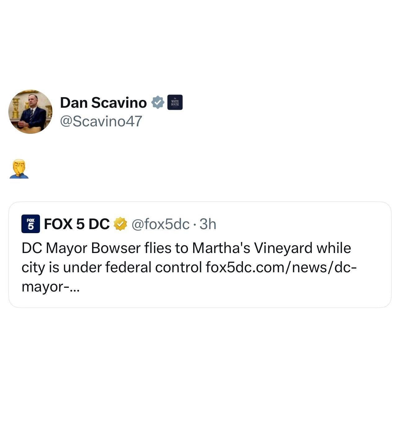The image size is (400, 425).
Task: Click the 3h timestamp
Action: [x=207, y=224]
